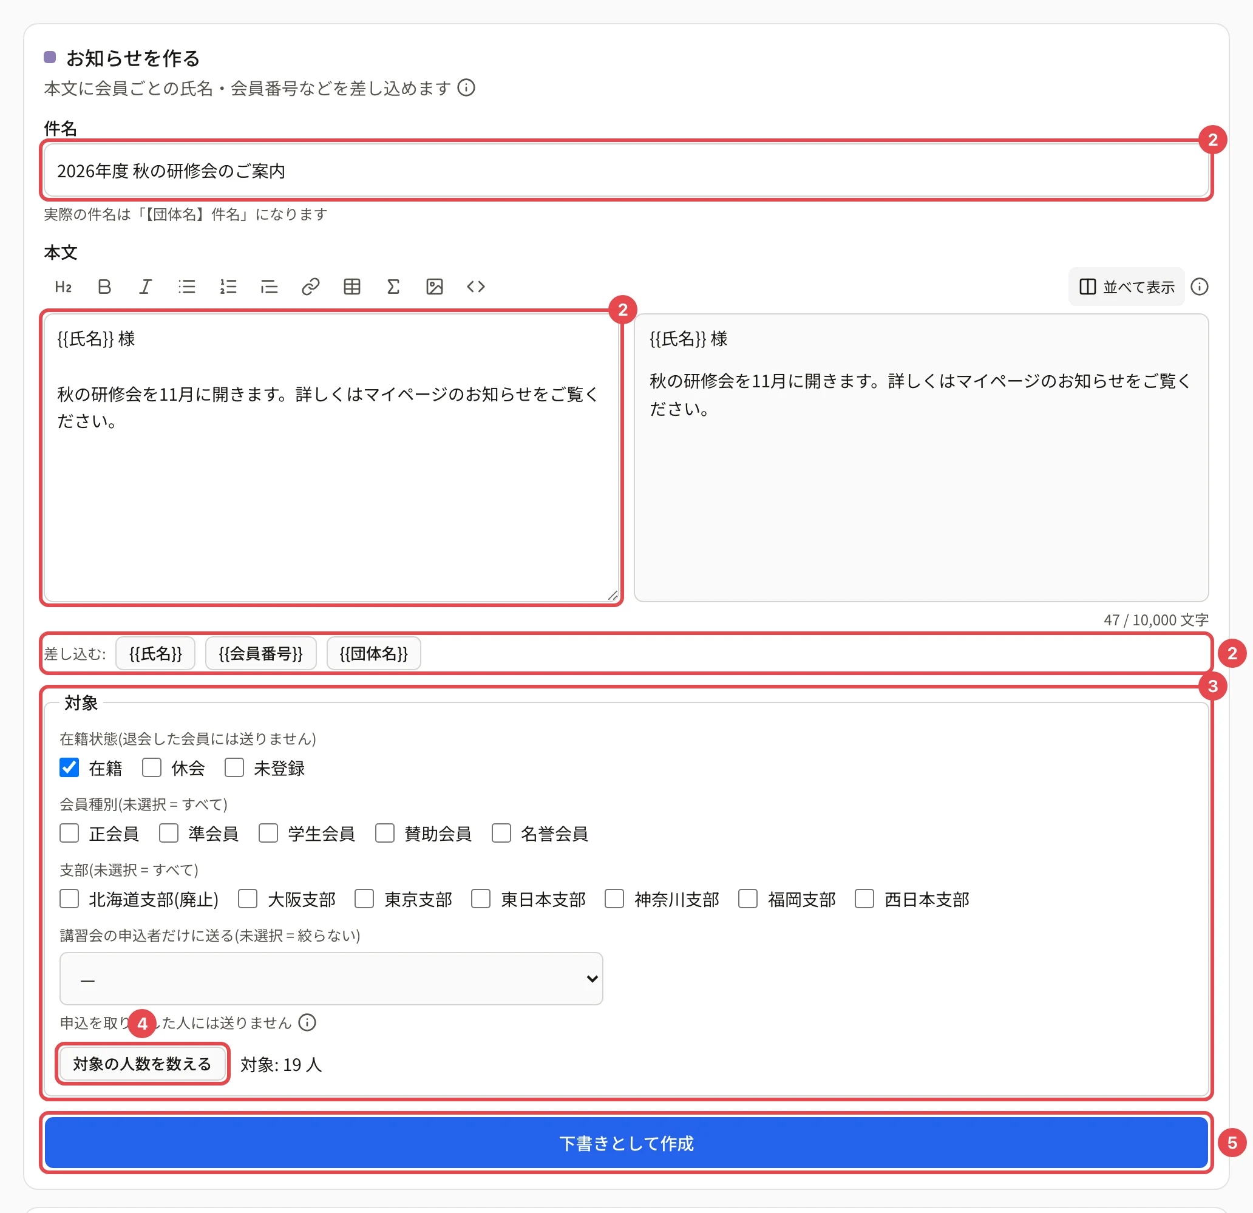Insert a math formula with the sigma icon
This screenshot has height=1213, width=1253.
(393, 287)
